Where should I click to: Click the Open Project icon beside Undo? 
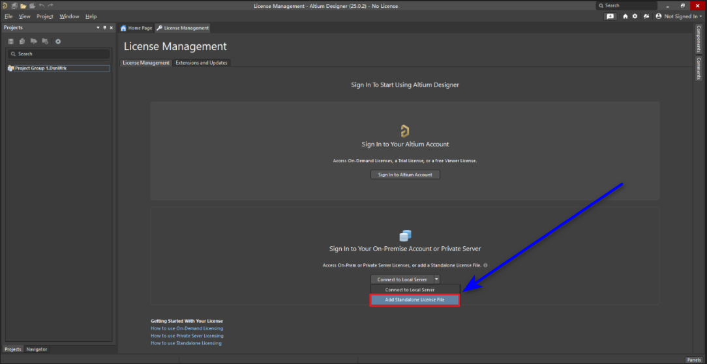click(32, 5)
